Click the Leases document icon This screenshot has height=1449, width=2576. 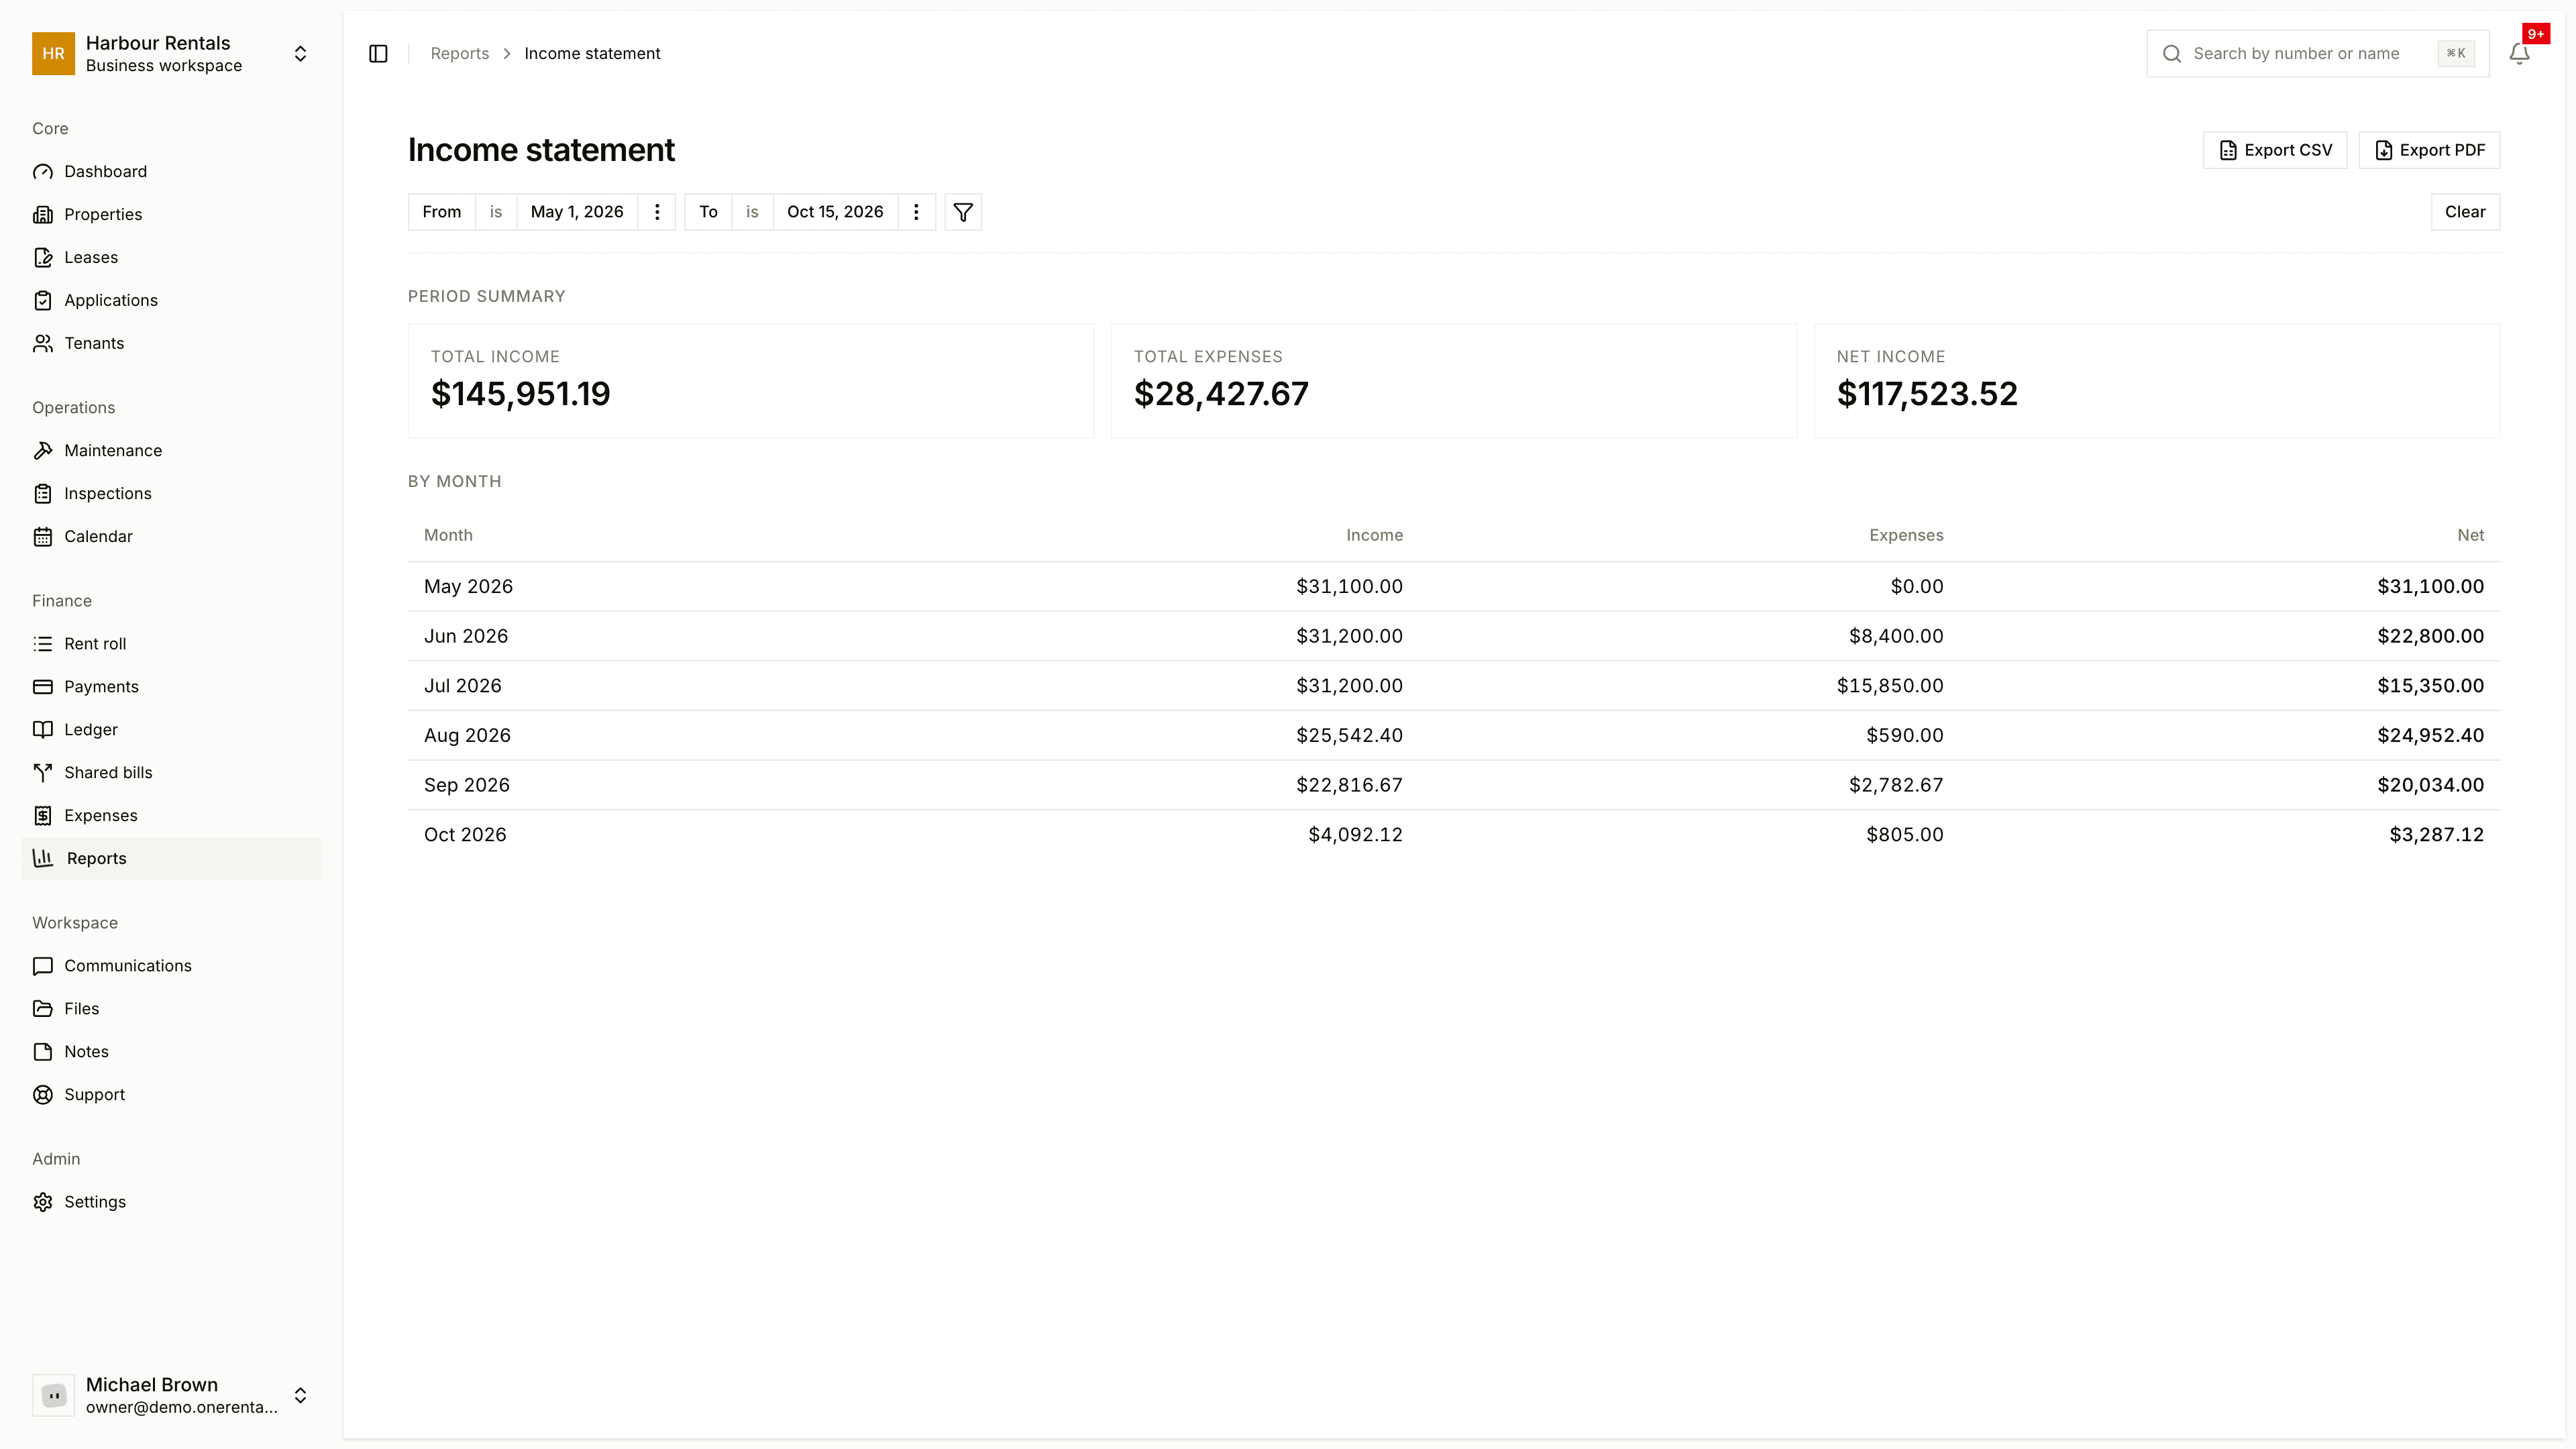click(43, 258)
